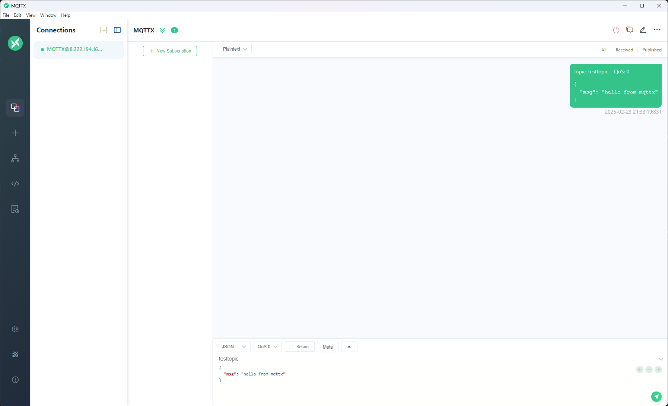Open the About info icon in sidebar
This screenshot has height=406, width=668.
(x=15, y=380)
